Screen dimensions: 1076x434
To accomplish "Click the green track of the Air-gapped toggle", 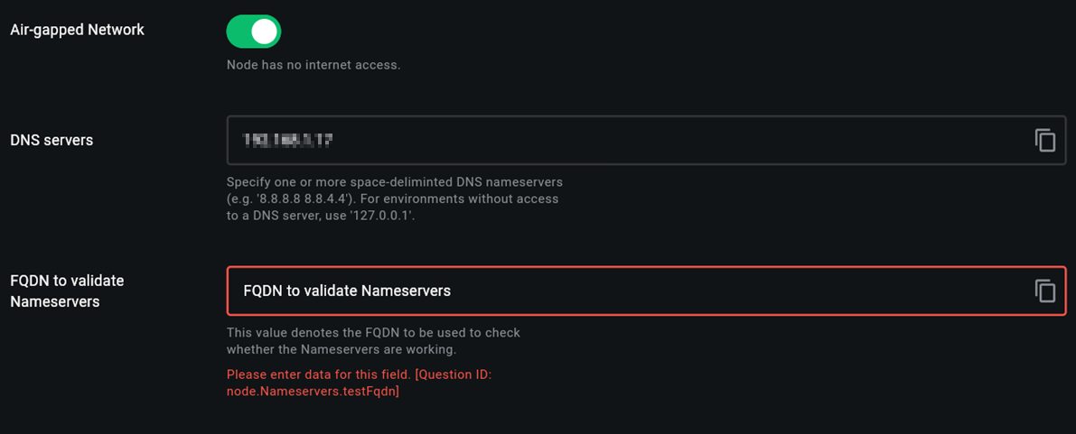I will tap(239, 32).
